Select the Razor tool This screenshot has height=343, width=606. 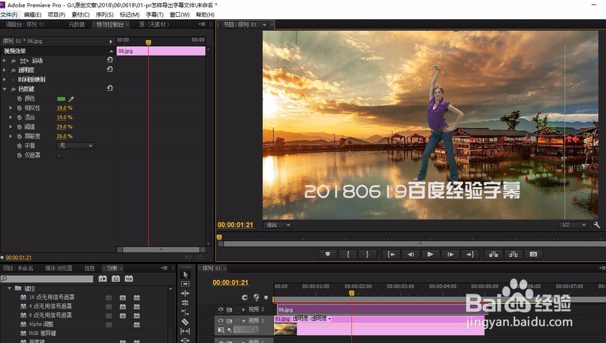[x=185, y=322]
